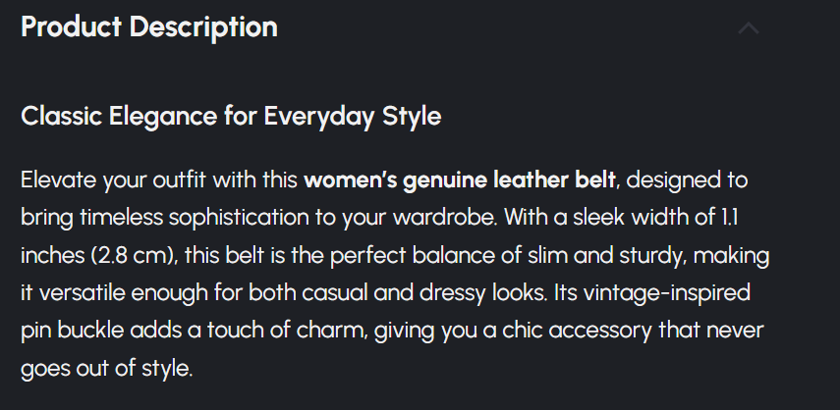
Task: Collapse the Product Description section chevron
Action: coord(749,28)
